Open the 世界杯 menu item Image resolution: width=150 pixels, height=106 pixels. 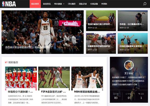[x=104, y=4]
